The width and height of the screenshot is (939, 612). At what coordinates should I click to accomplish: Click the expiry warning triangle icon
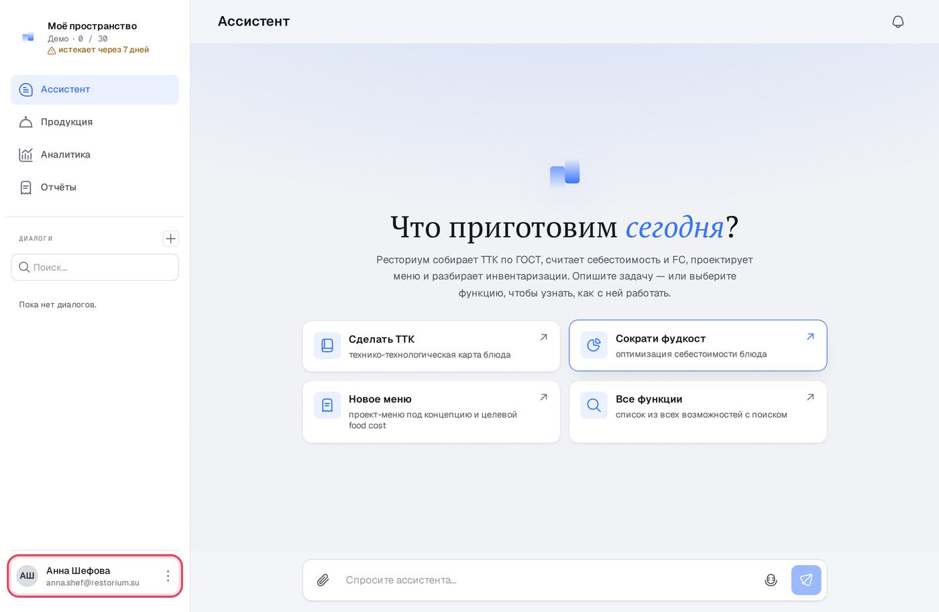pyautogui.click(x=52, y=50)
